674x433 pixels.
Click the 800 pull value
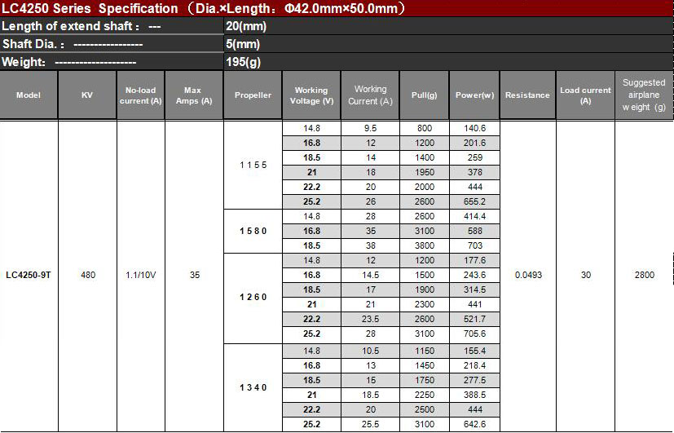[425, 128]
